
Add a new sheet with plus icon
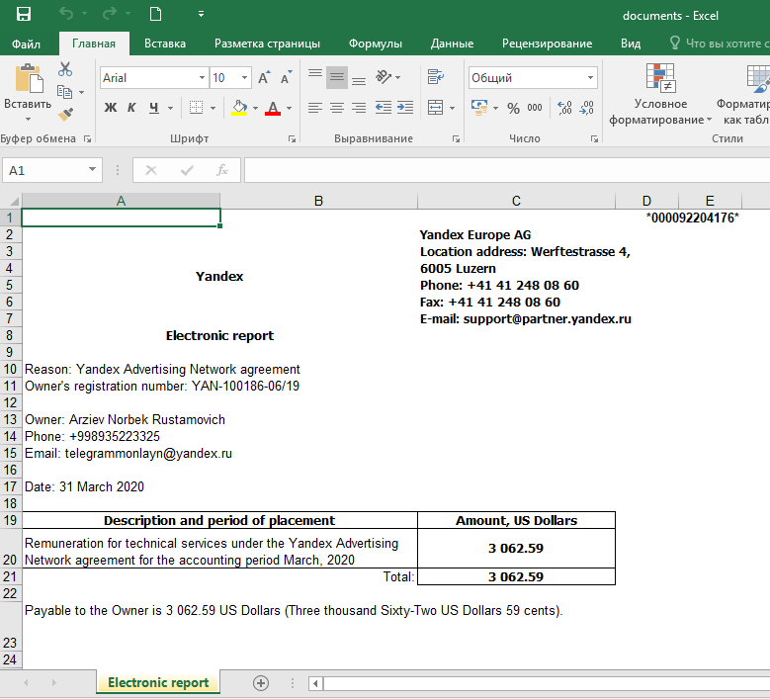(261, 683)
